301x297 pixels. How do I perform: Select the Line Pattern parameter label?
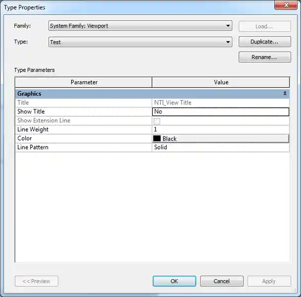(x=33, y=148)
